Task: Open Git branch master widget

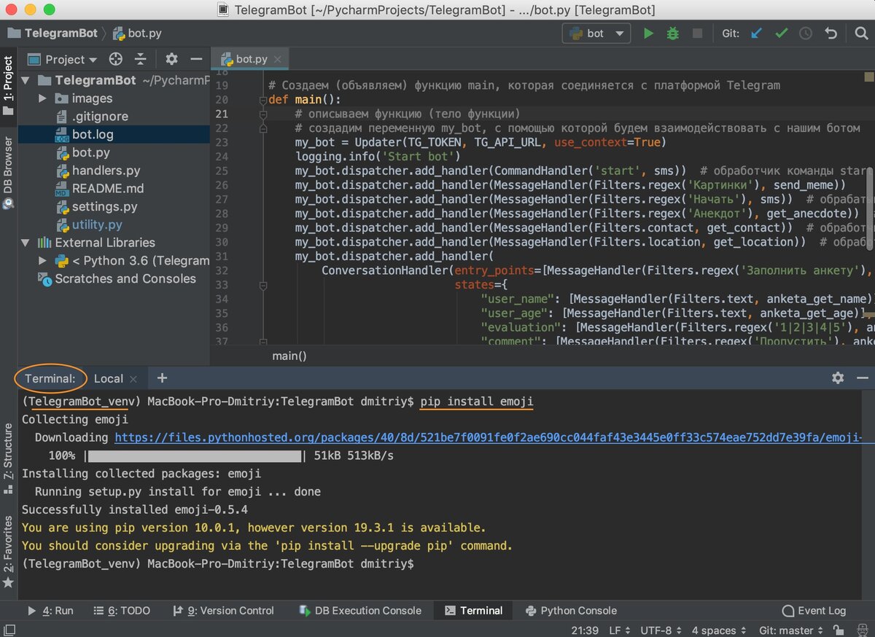Action: pyautogui.click(x=790, y=630)
